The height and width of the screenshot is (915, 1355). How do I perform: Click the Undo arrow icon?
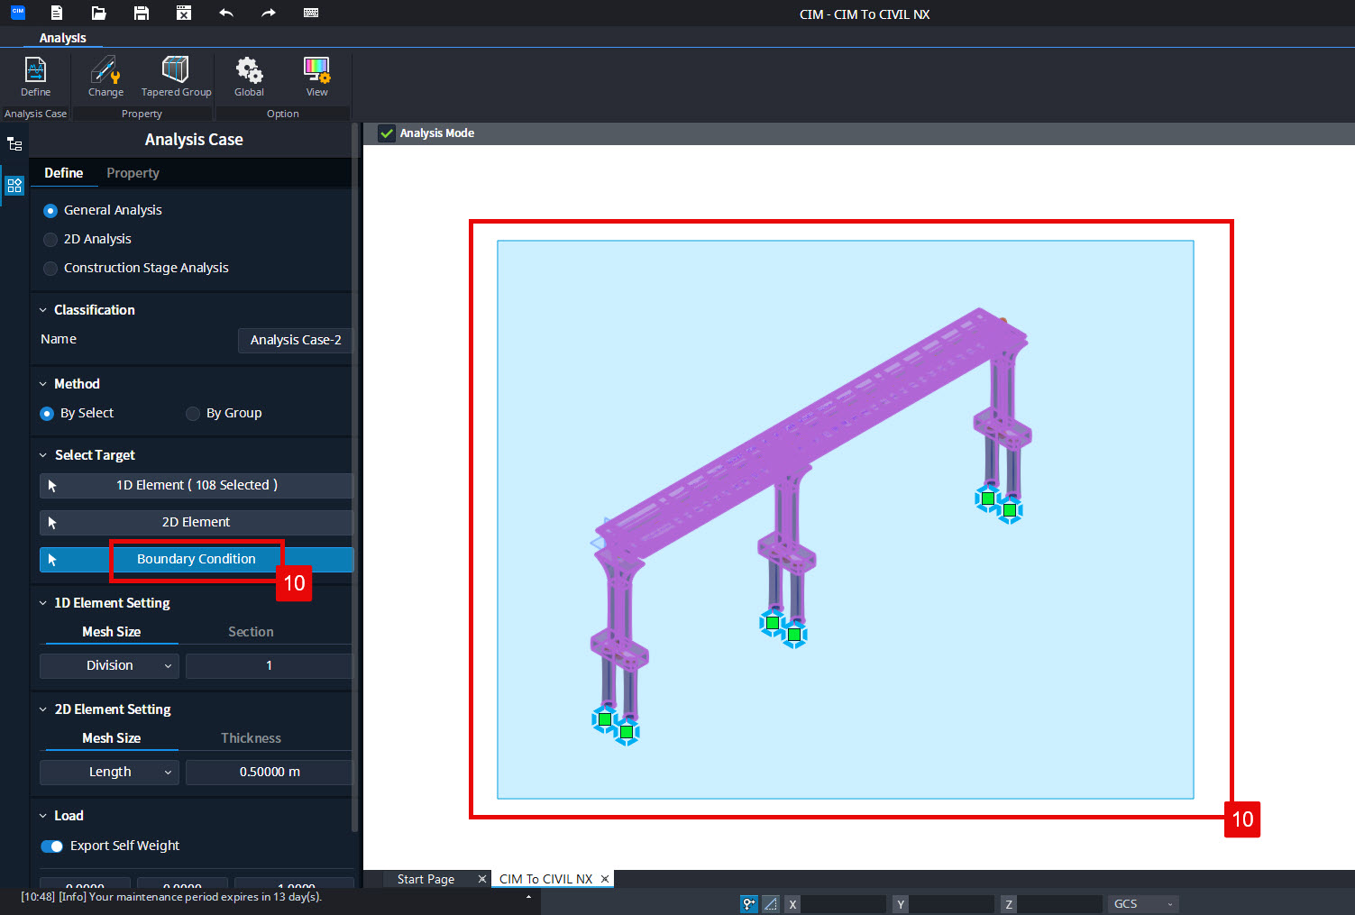[x=225, y=13]
